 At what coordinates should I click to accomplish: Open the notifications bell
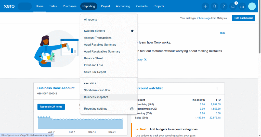[233, 6]
